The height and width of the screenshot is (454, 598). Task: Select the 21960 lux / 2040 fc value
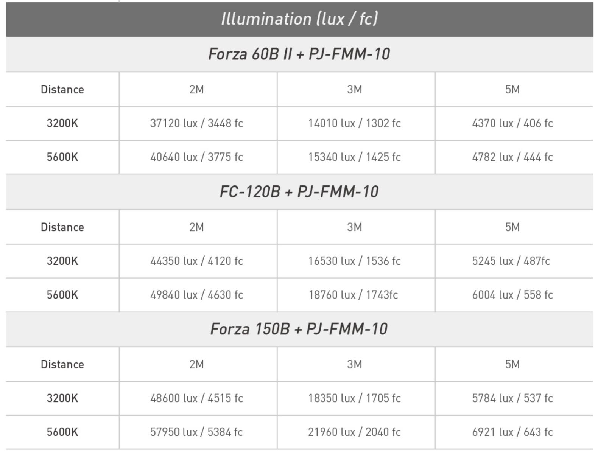pyautogui.click(x=354, y=432)
